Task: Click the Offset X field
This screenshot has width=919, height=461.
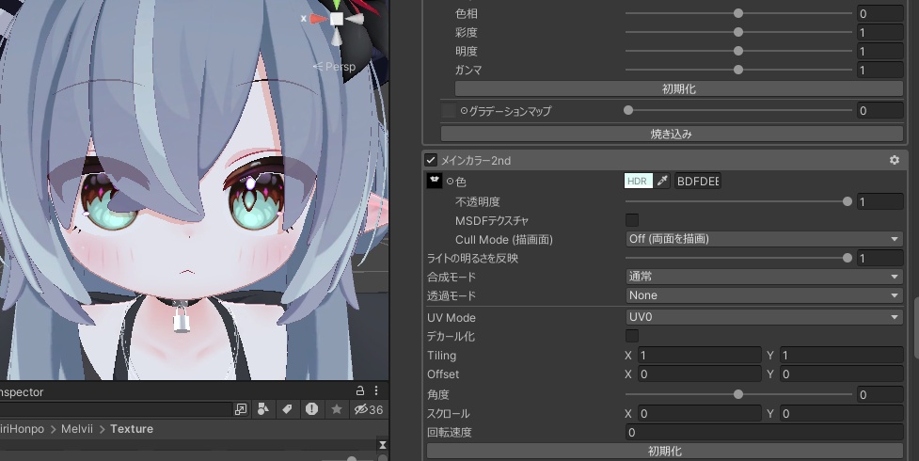Action: 699,374
